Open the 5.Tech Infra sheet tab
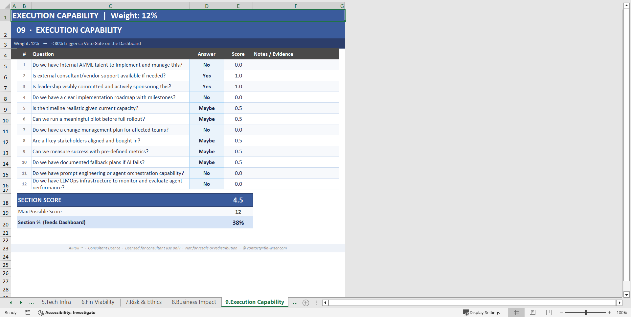Viewport: 631px width, 317px height. click(x=56, y=302)
